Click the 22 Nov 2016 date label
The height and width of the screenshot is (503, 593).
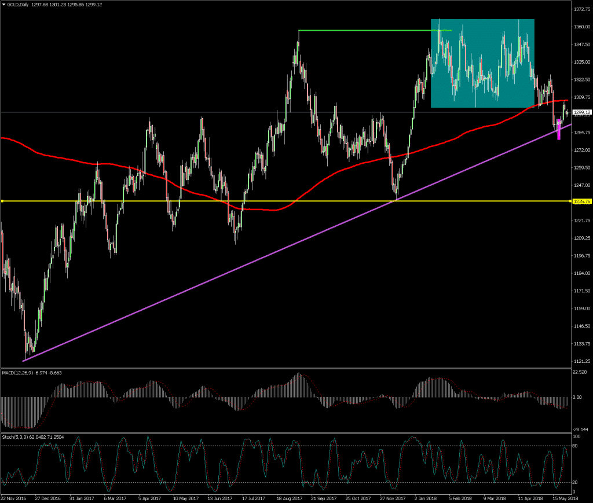pos(13,498)
